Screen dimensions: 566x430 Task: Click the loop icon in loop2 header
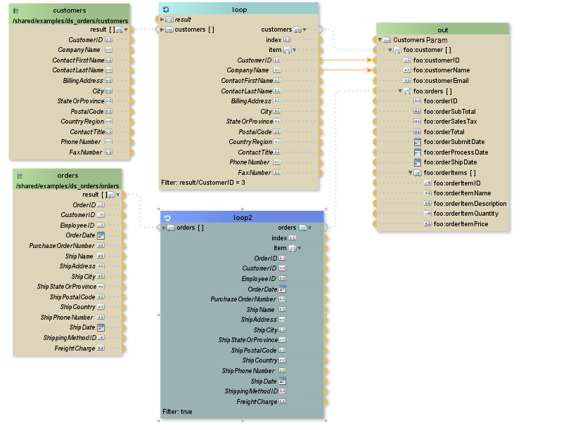[x=167, y=218]
